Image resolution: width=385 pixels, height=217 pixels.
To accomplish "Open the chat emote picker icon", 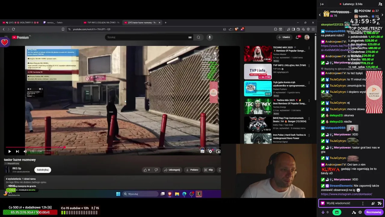I will 380,203.
